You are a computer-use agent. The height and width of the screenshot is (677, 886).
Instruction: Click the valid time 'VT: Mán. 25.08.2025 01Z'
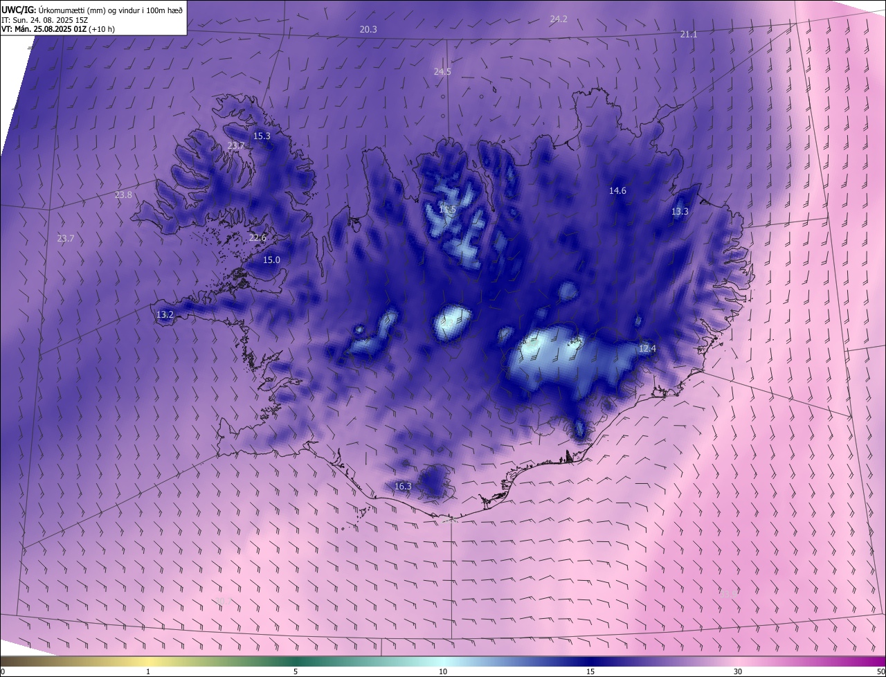44,29
